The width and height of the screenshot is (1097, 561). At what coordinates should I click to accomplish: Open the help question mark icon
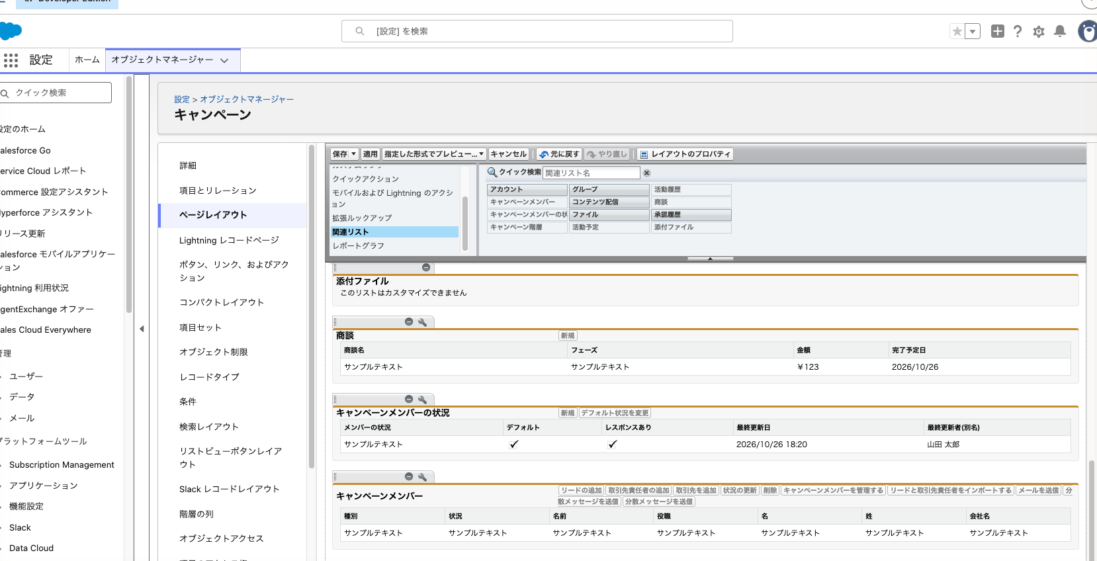[x=1018, y=31]
